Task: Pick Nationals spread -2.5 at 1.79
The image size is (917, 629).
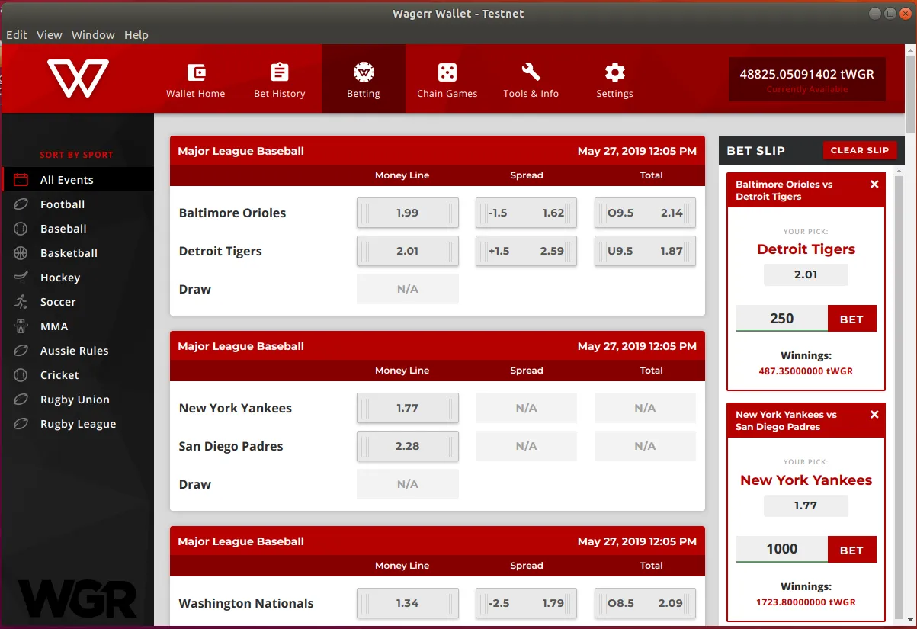Action: (527, 603)
